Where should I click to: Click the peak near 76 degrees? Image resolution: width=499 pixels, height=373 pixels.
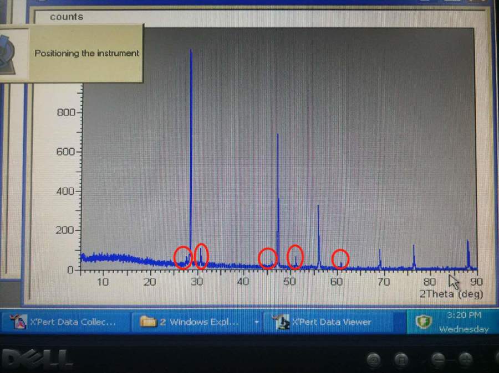[414, 256]
